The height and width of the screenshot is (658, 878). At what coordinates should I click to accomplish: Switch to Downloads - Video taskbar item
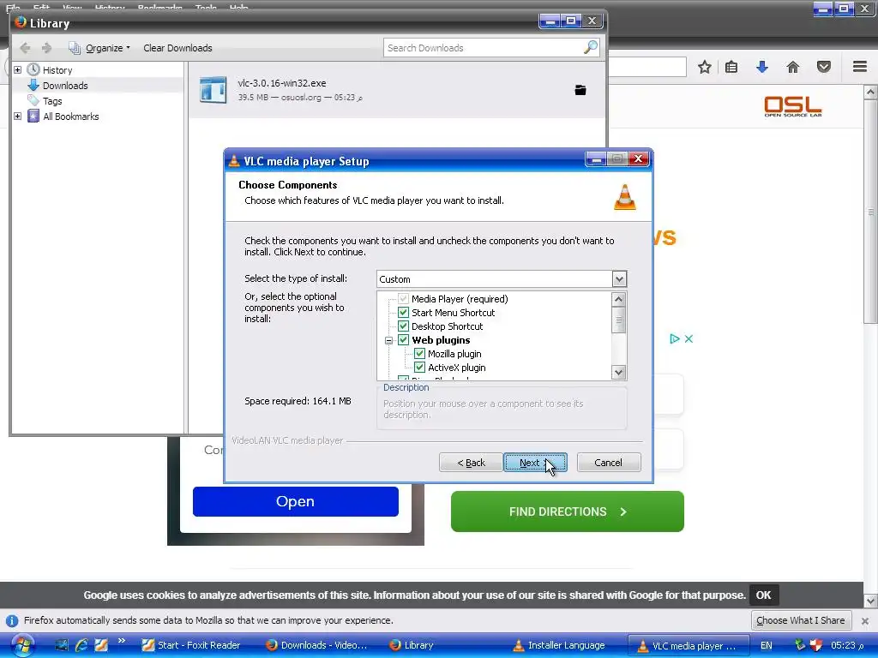pyautogui.click(x=317, y=645)
